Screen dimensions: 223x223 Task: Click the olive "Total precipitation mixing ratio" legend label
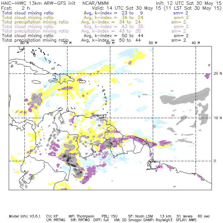[35, 22]
